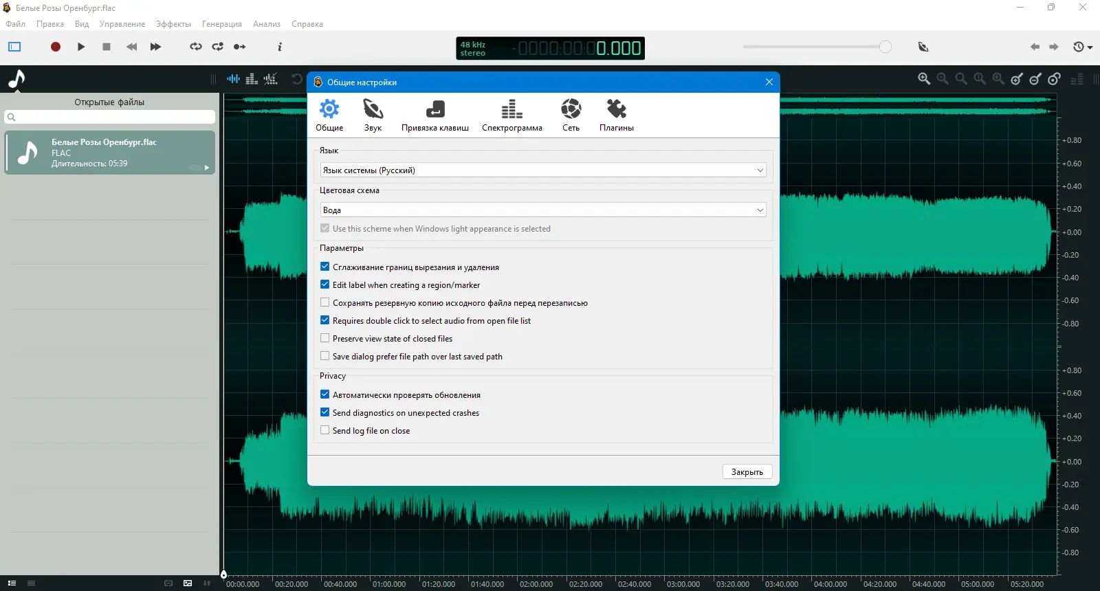The image size is (1100, 591).
Task: Expand the Язык системы dropdown
Action: [x=542, y=170]
